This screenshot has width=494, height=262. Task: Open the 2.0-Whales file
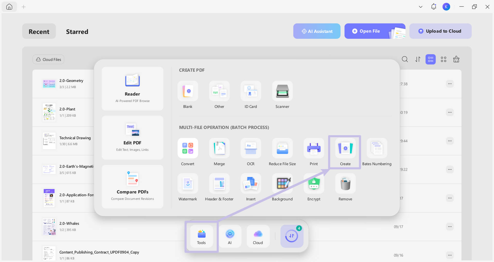(69, 223)
